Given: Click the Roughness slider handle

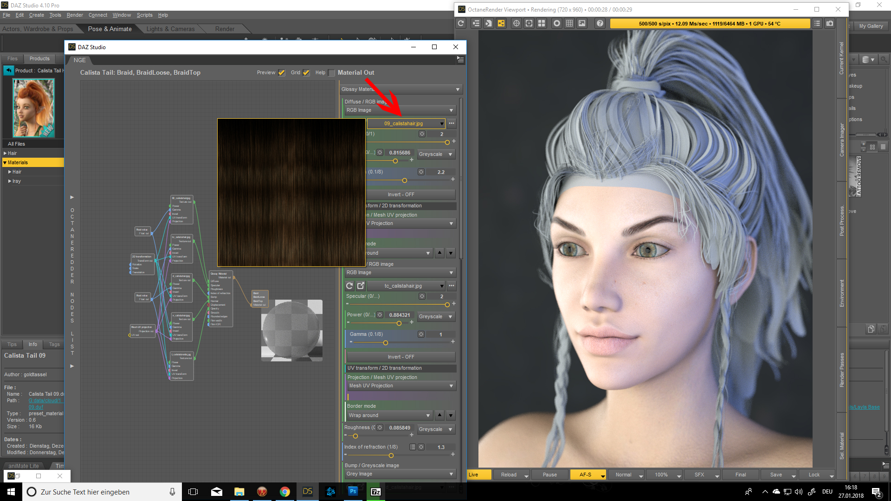Looking at the screenshot, I should (x=355, y=436).
